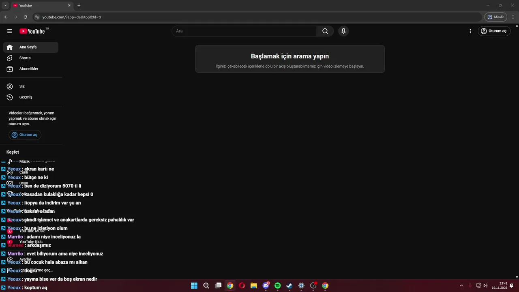Select the YouTube browser tab
The height and width of the screenshot is (292, 519).
point(42,6)
